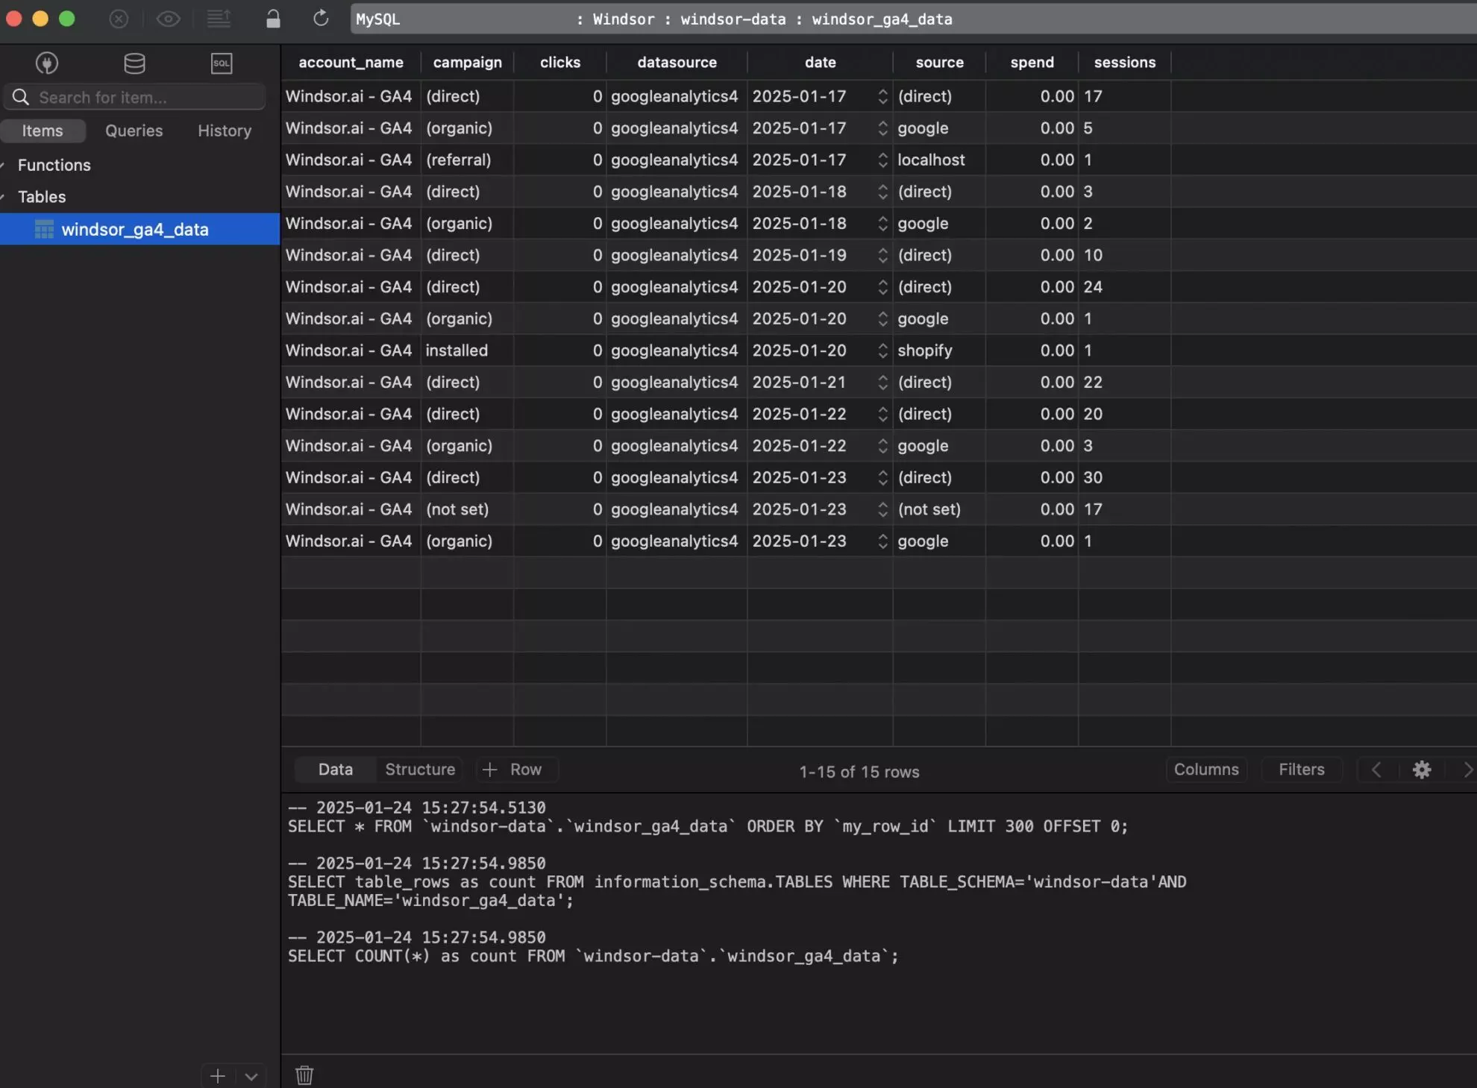Sort by the account_name column header

[351, 63]
